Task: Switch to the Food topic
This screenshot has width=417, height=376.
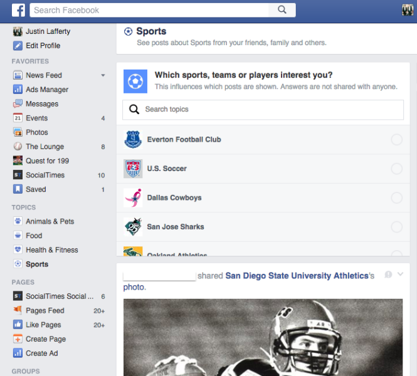Action: coord(34,236)
